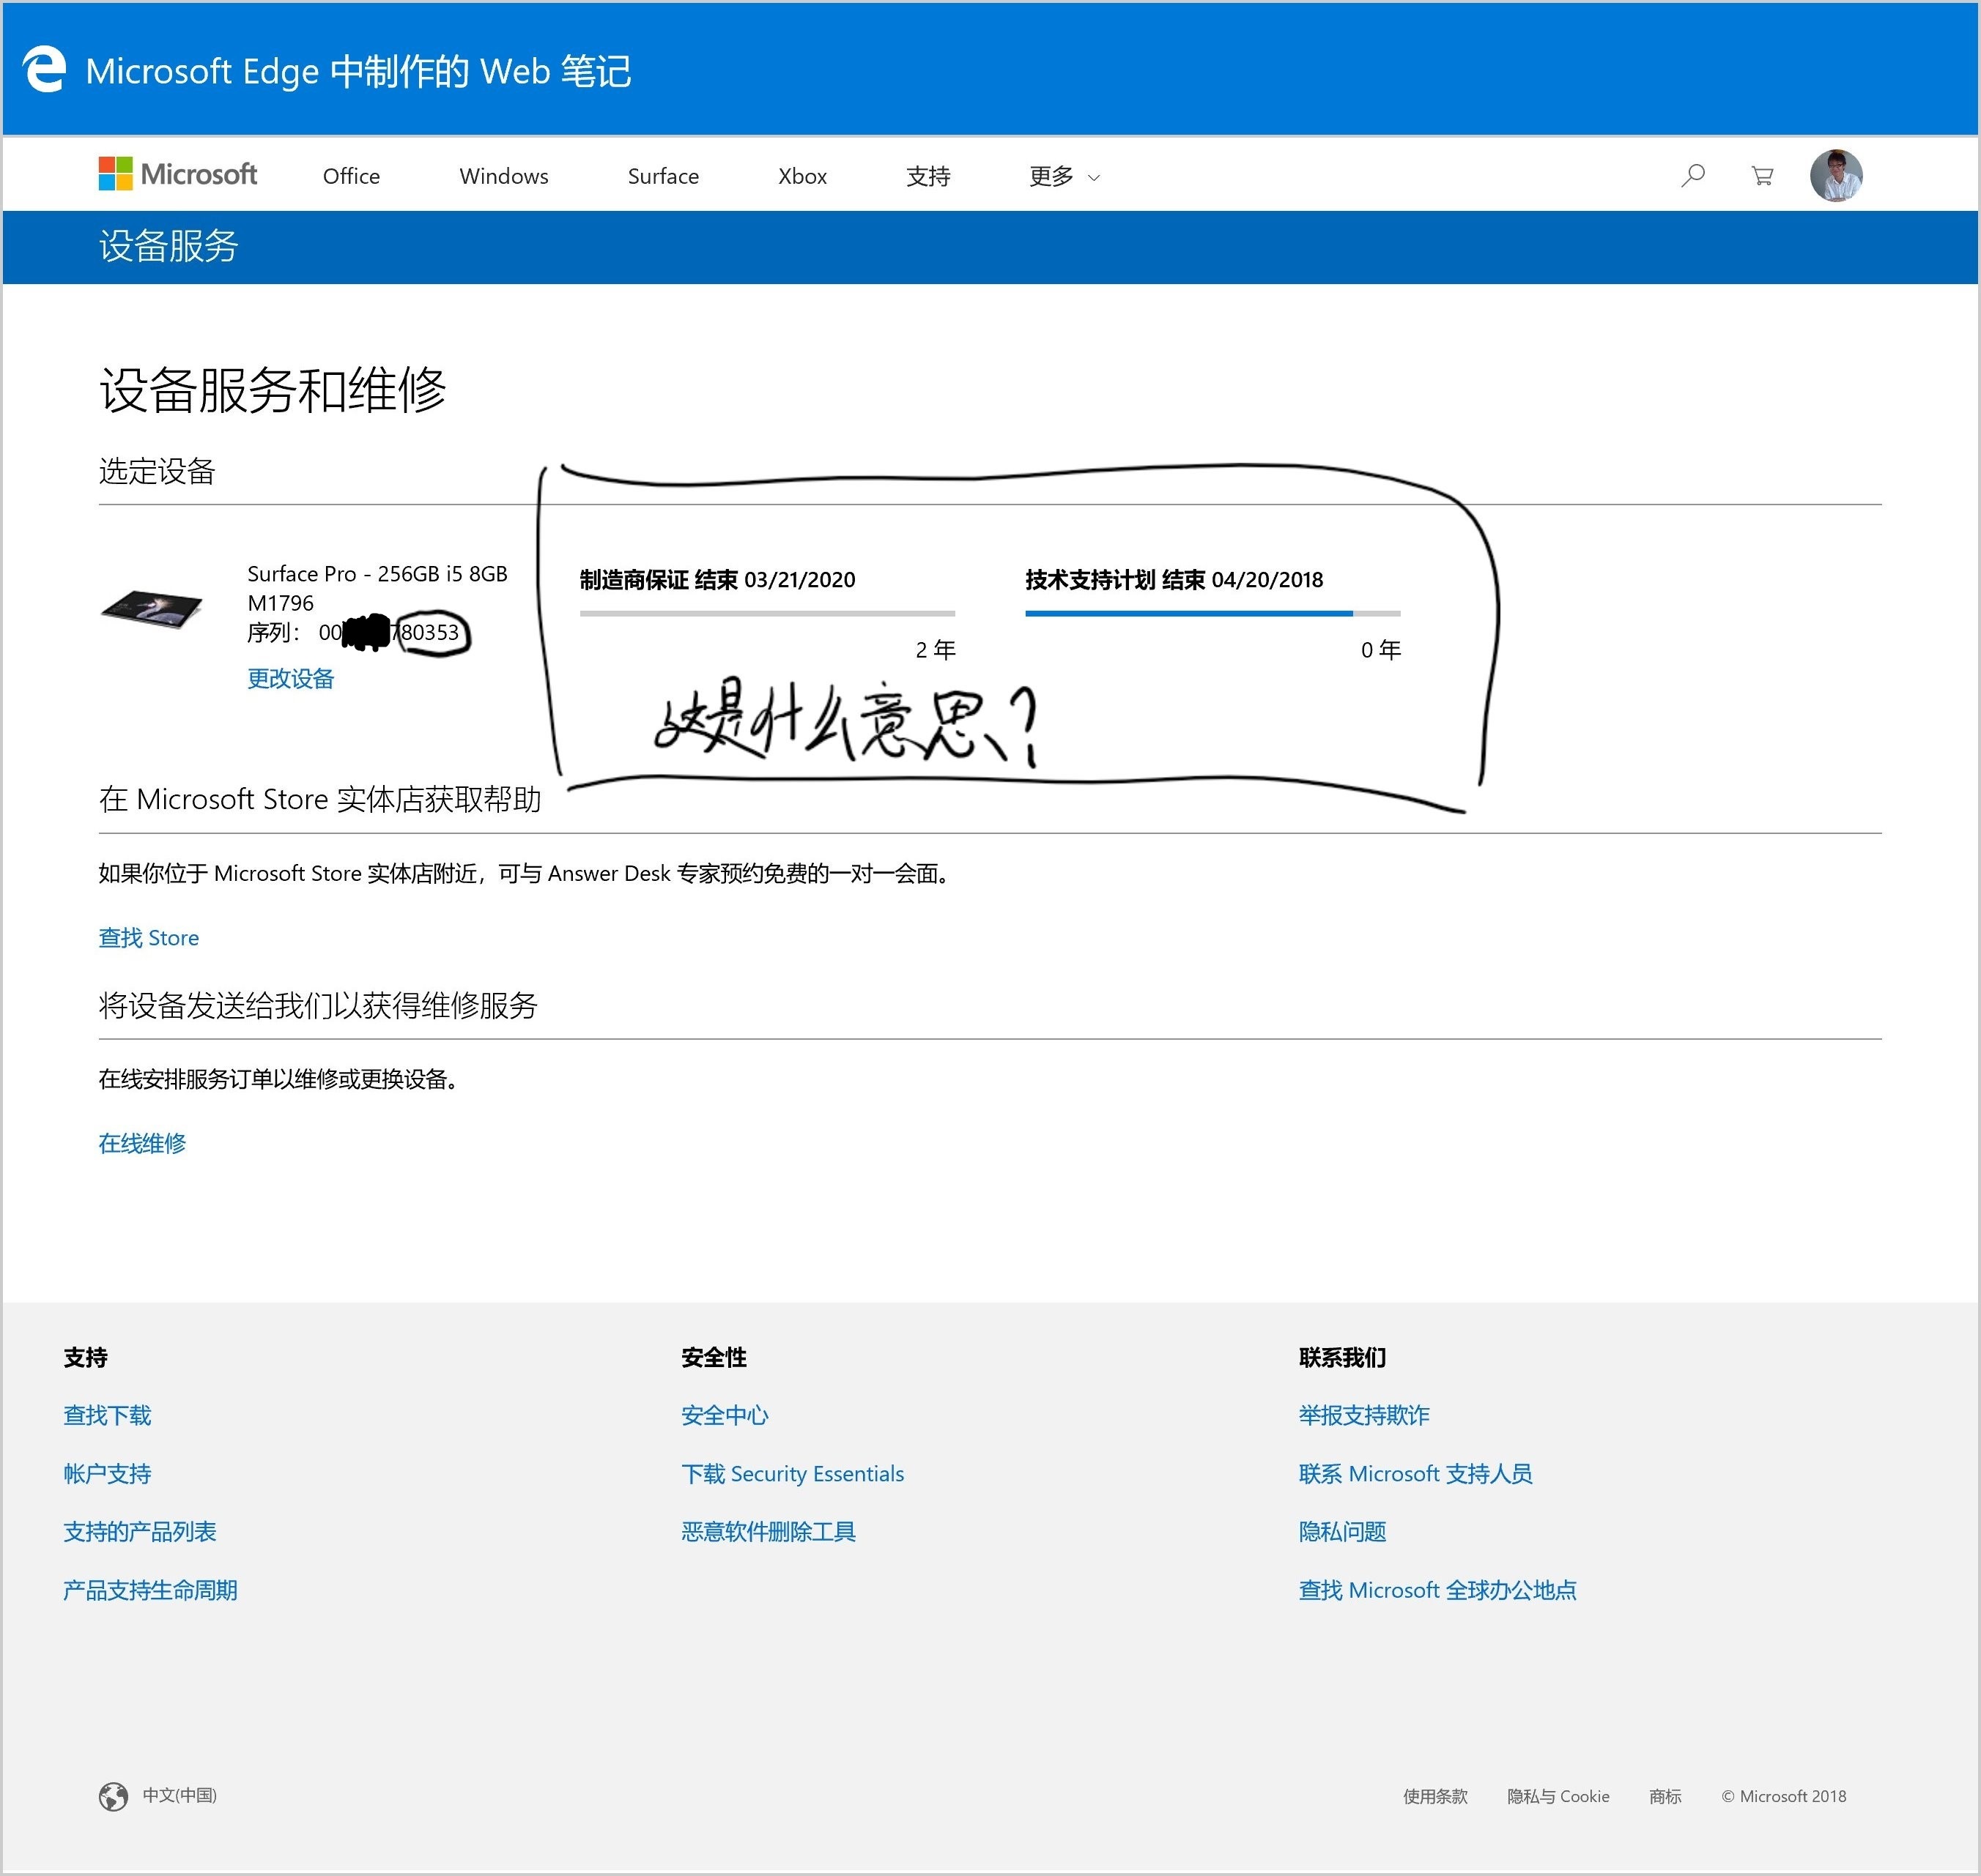Open the Windows menu item
This screenshot has height=1876, width=1981.
[503, 177]
